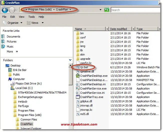Select CrashPlanDesktop.exe house icon
Image resolution: width=164 pixels, height=133 pixels.
tap(78, 76)
